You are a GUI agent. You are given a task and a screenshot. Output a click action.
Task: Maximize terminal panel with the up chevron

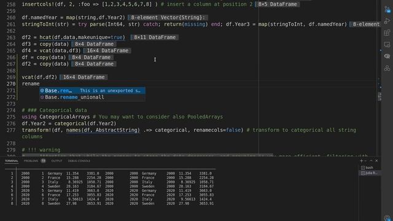[371, 161]
